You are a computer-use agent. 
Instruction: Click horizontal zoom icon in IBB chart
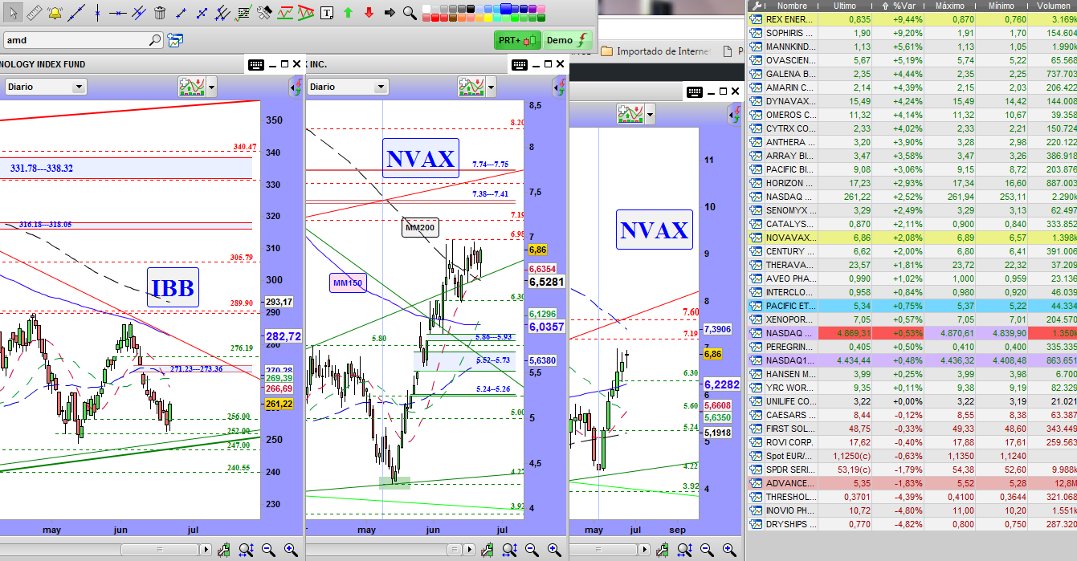(246, 550)
